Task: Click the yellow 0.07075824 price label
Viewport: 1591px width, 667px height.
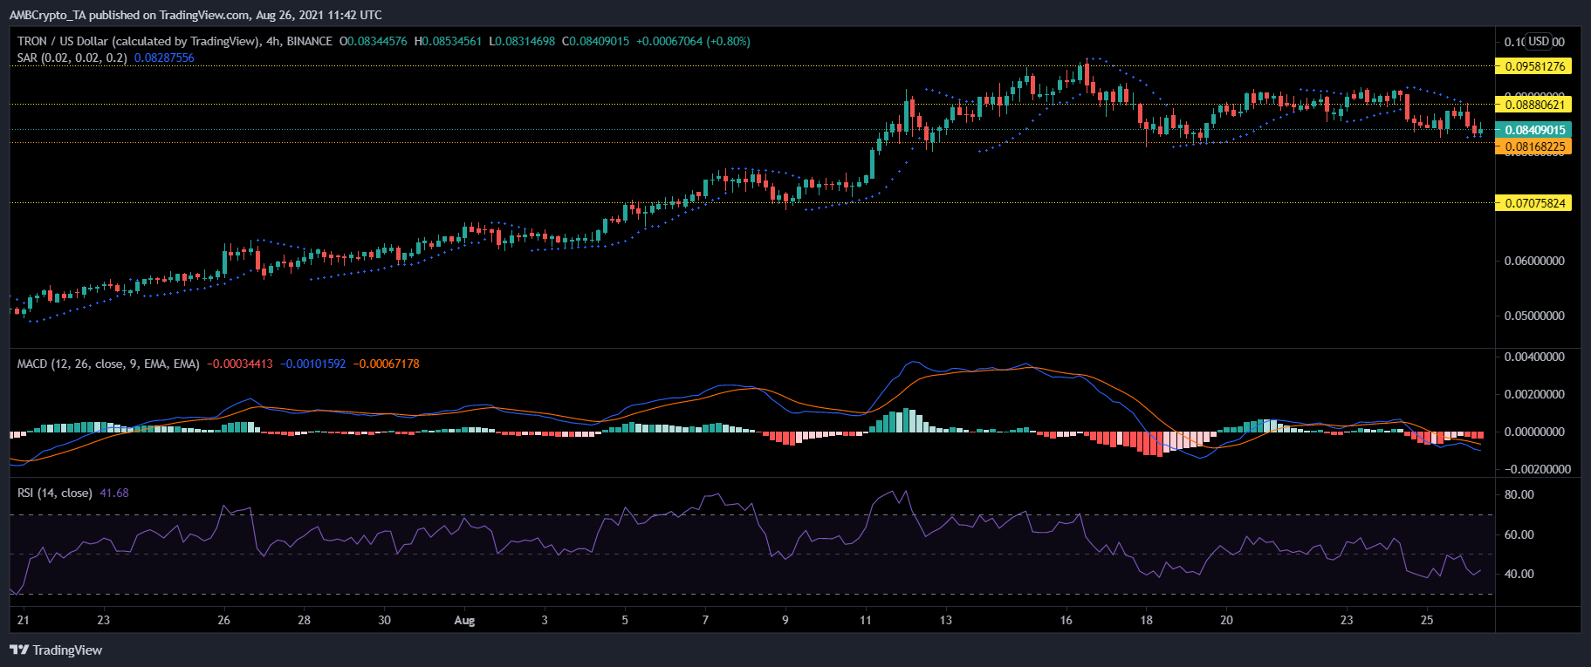Action: (x=1535, y=203)
